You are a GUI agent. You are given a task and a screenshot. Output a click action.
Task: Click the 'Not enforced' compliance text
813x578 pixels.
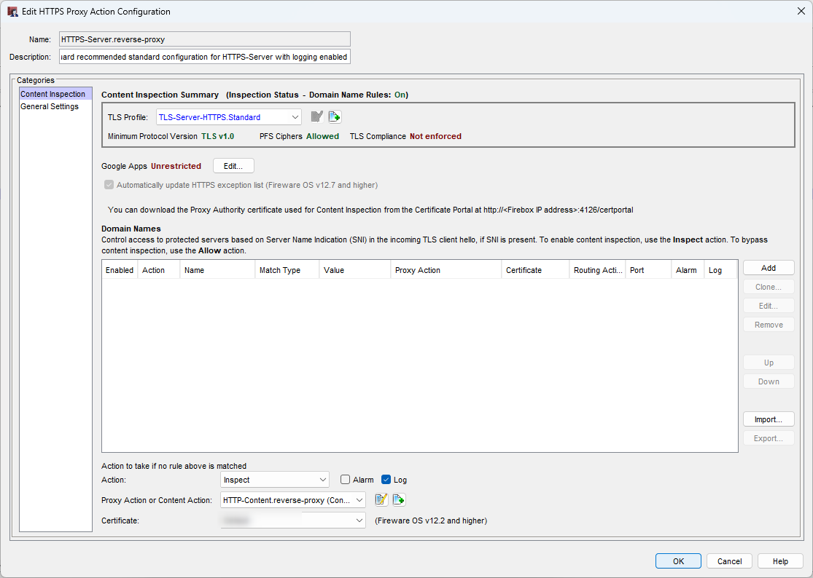coord(435,136)
